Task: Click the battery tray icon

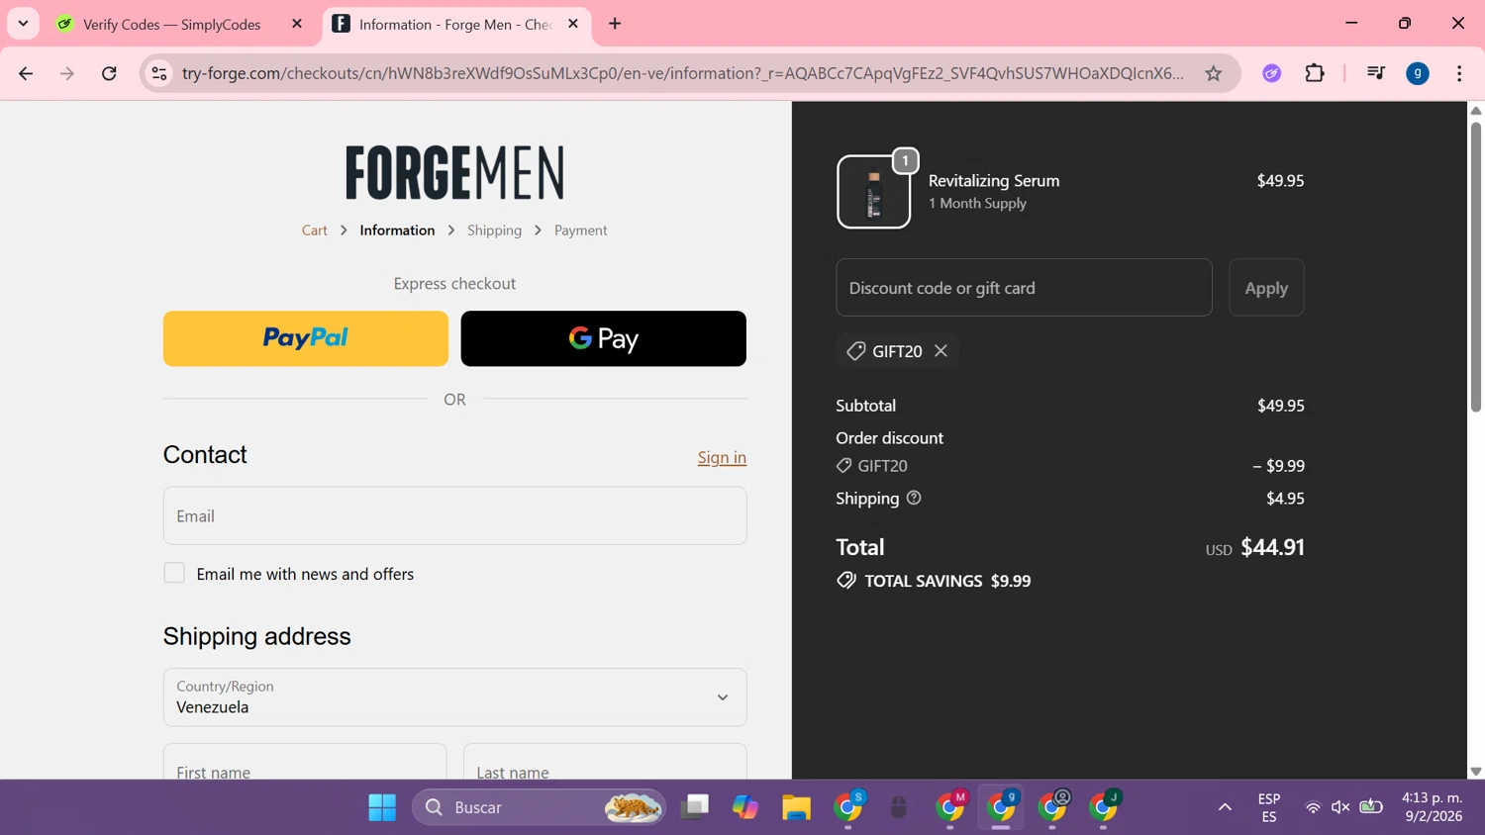Action: (x=1371, y=807)
